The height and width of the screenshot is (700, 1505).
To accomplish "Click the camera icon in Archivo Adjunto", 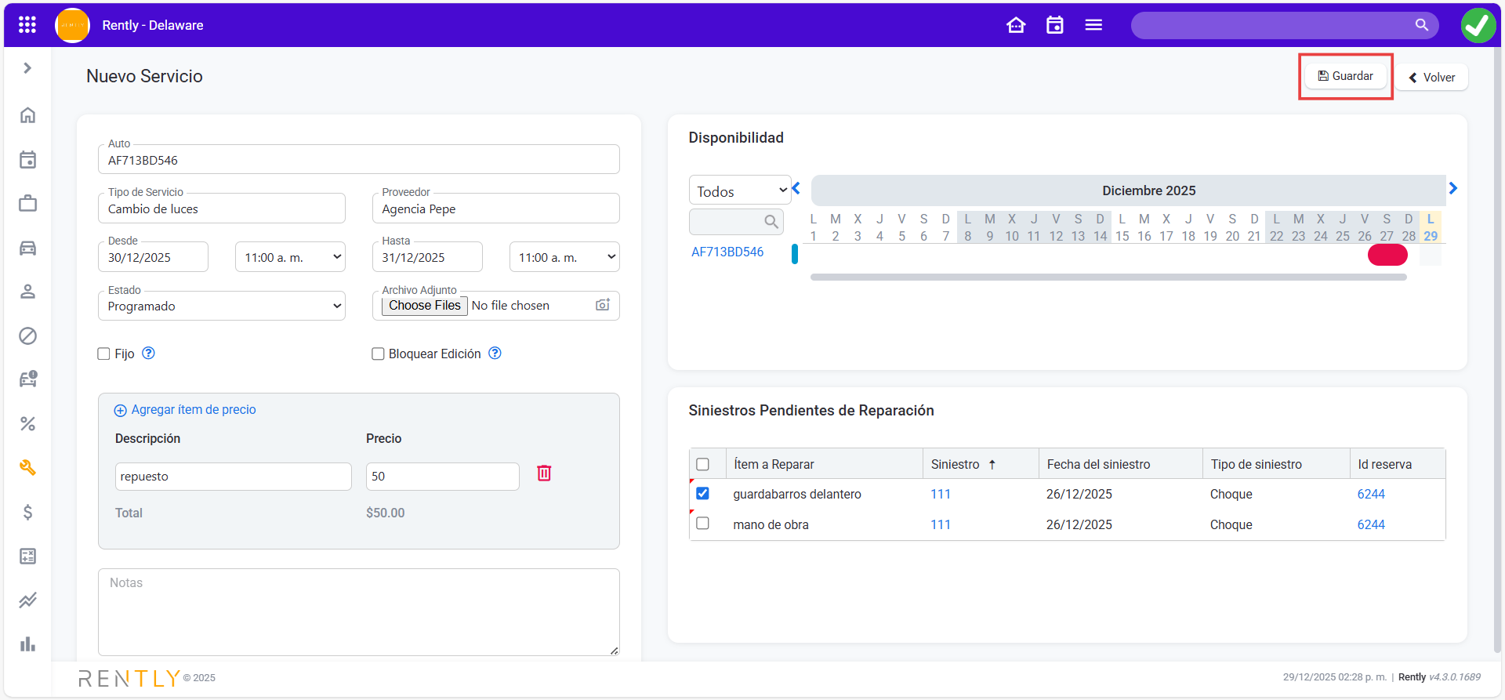I will [x=602, y=305].
